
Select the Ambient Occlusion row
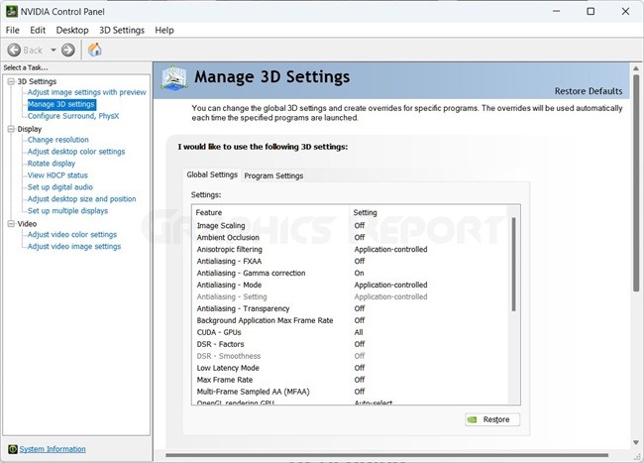pyautogui.click(x=352, y=238)
